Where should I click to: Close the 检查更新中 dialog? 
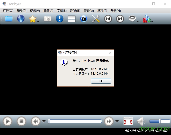tap(110, 53)
